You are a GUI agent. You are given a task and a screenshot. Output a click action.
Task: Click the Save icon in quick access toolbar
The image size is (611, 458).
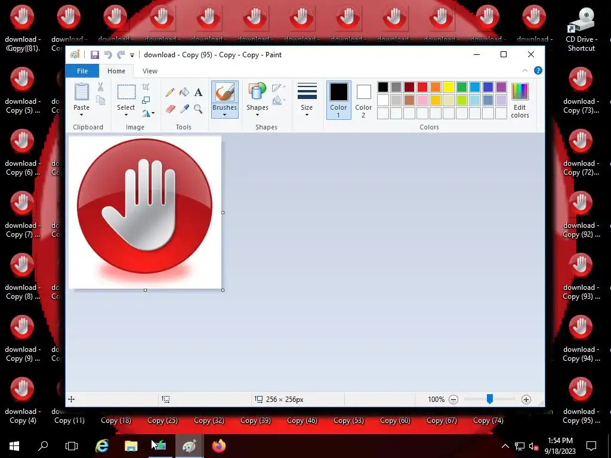[95, 55]
